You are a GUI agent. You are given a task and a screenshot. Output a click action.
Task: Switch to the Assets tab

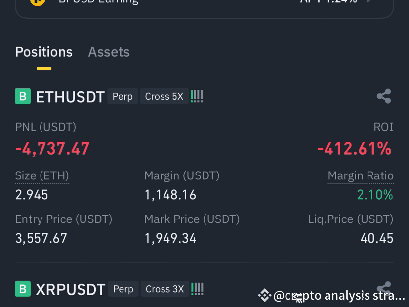109,52
